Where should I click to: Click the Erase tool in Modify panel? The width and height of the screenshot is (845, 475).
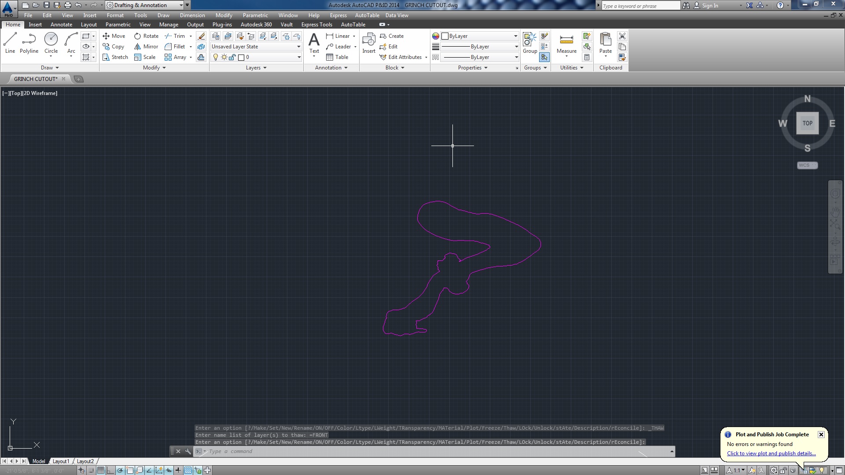click(x=201, y=36)
